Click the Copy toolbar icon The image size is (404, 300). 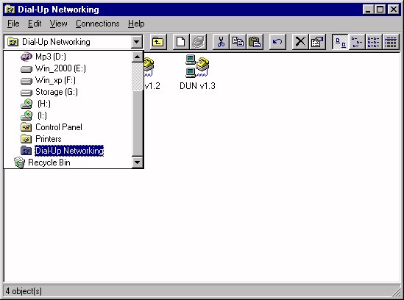[238, 42]
